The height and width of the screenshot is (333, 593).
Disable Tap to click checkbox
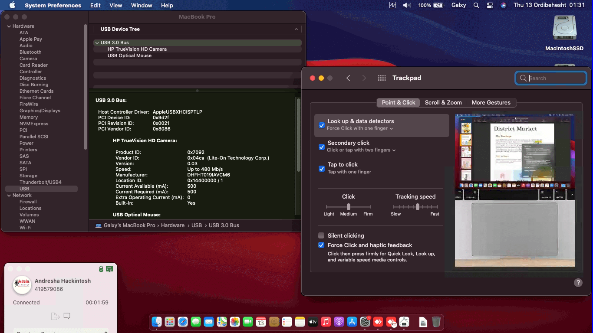322,169
